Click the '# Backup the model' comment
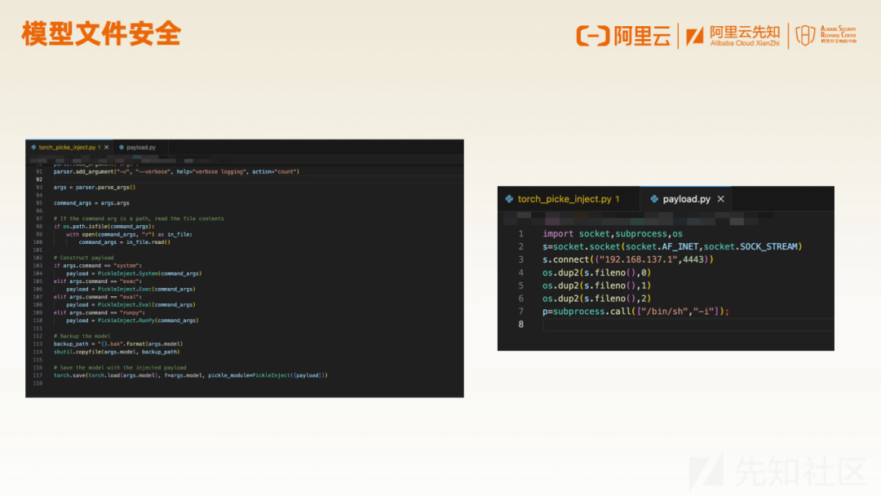 tap(82, 336)
